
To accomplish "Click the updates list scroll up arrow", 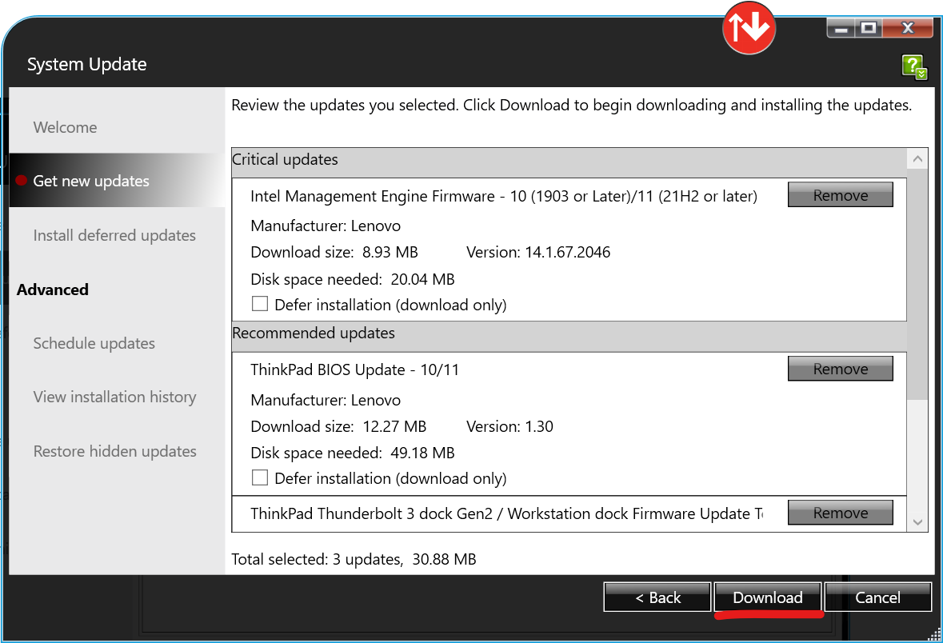I will 917,159.
